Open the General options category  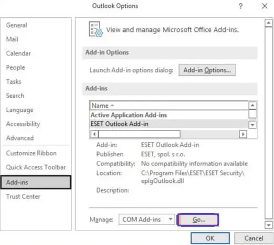click(x=16, y=25)
